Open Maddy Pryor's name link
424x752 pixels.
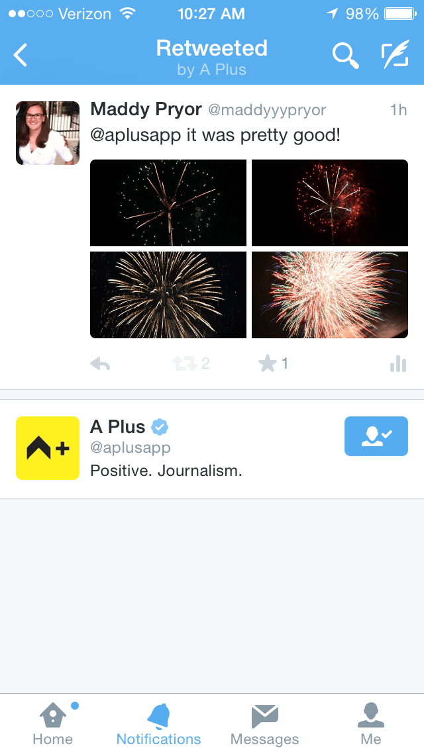coord(146,110)
